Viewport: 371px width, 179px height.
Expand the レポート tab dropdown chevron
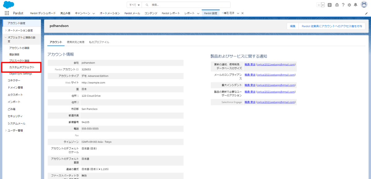tap(198, 13)
